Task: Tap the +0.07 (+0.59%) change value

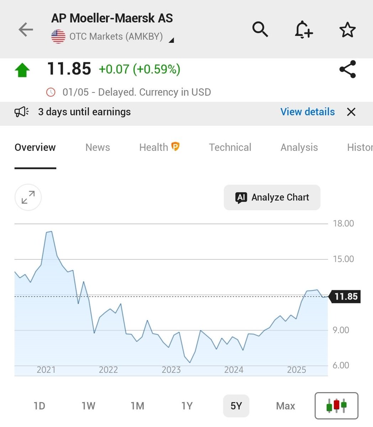Action: pyautogui.click(x=140, y=69)
